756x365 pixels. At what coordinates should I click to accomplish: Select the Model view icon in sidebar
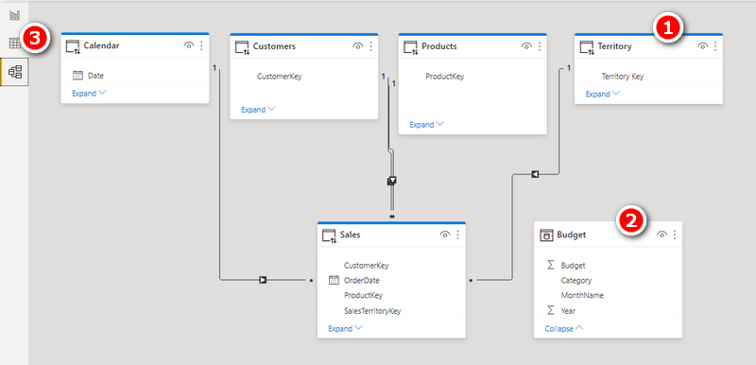(x=15, y=72)
